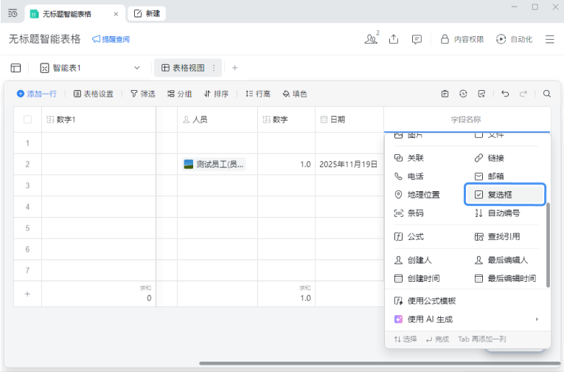Screen dimensions: 564x372
Task: Click the 数字 column header
Action: 287,120
